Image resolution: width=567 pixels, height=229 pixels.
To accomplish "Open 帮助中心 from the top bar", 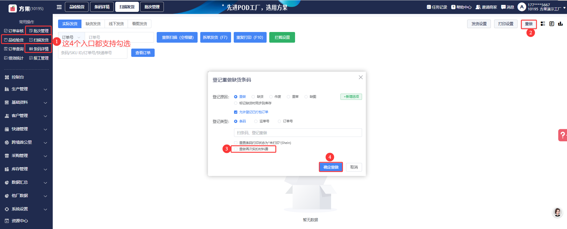I will coord(461,7).
